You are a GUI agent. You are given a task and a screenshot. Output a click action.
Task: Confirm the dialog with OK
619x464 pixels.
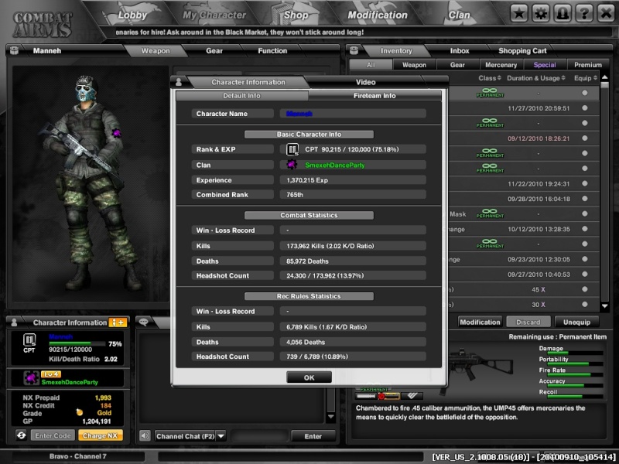click(309, 377)
